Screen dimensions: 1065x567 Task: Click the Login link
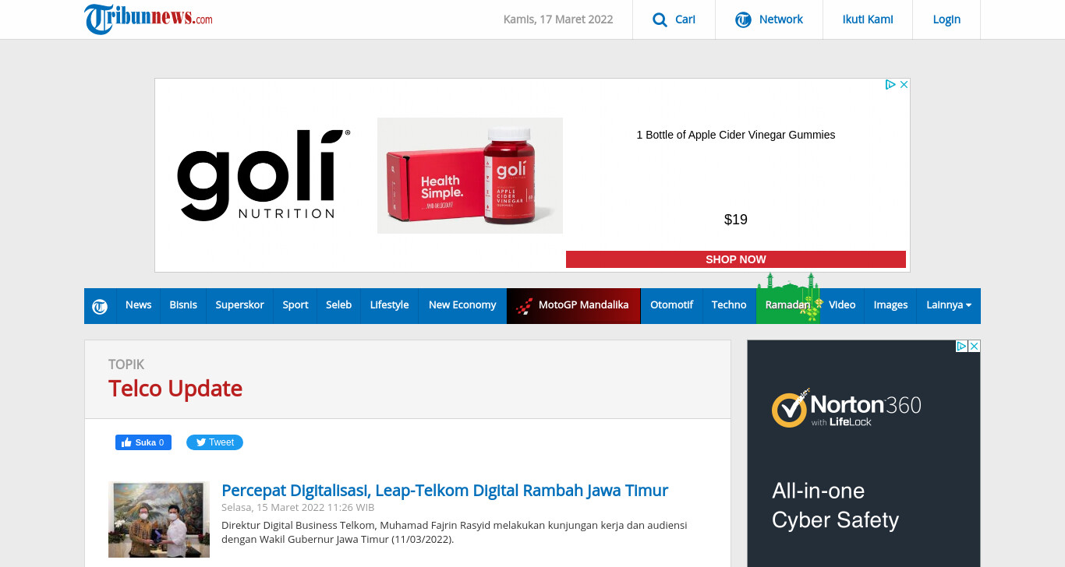tap(946, 19)
